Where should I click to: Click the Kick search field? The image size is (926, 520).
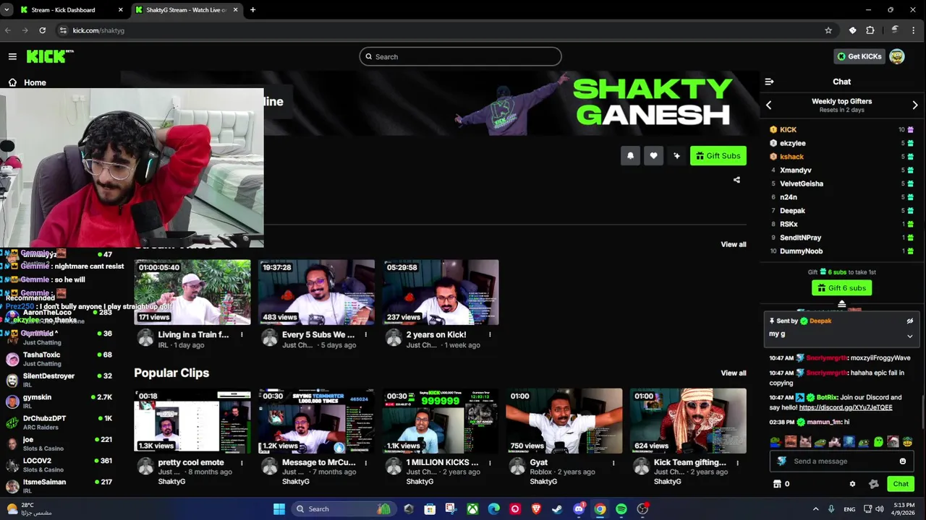(460, 56)
